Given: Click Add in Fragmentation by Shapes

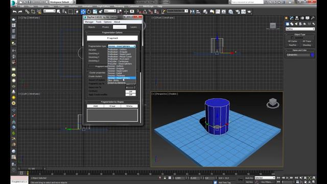Looking at the screenshot, I should pos(96,106).
